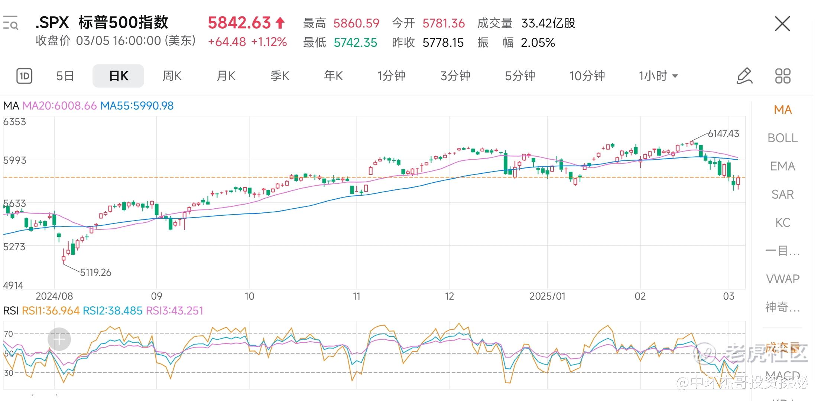824x401 pixels.
Task: Switch to the 月K monthly tab
Action: click(x=226, y=76)
